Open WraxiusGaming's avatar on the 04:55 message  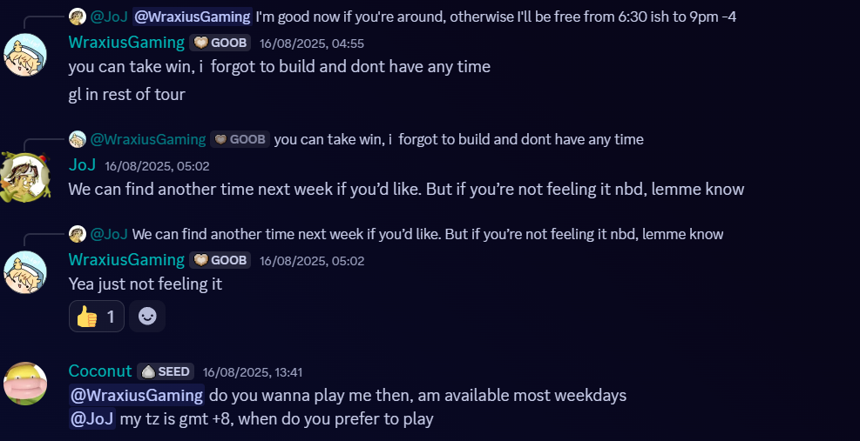click(25, 55)
